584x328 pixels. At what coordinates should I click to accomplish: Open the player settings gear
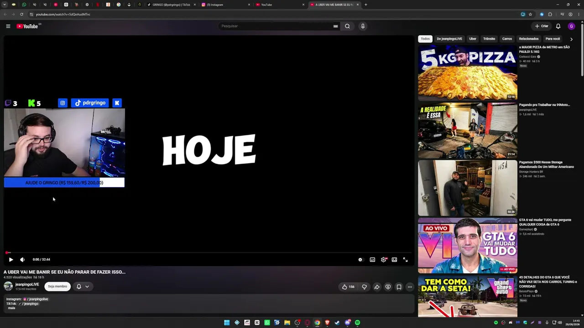pos(384,260)
